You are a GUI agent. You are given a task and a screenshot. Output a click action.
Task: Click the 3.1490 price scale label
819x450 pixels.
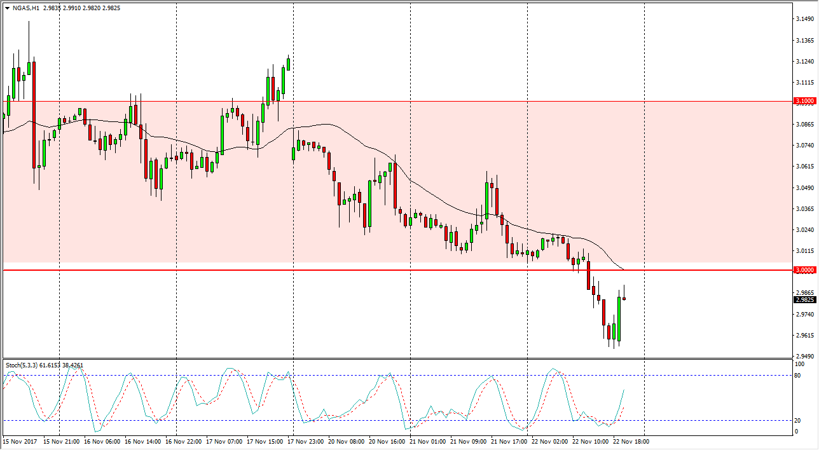804,19
